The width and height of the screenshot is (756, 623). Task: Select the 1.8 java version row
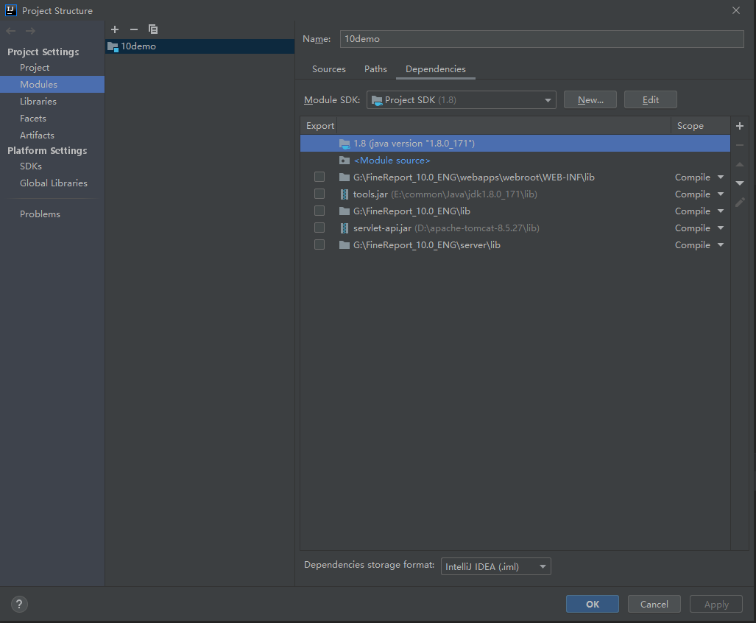pos(515,143)
